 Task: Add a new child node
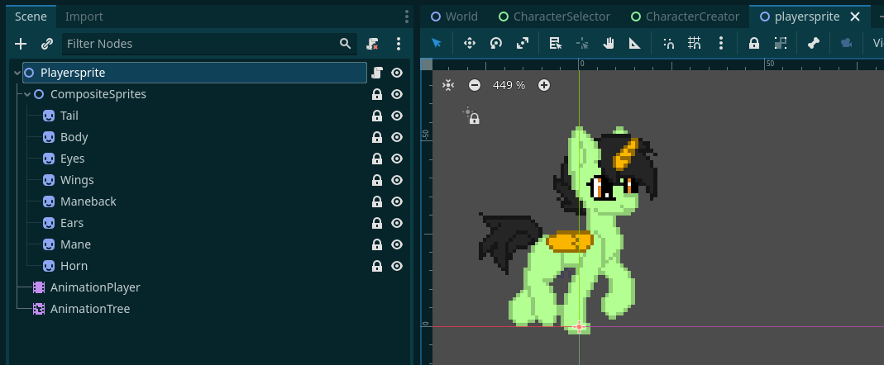[21, 44]
